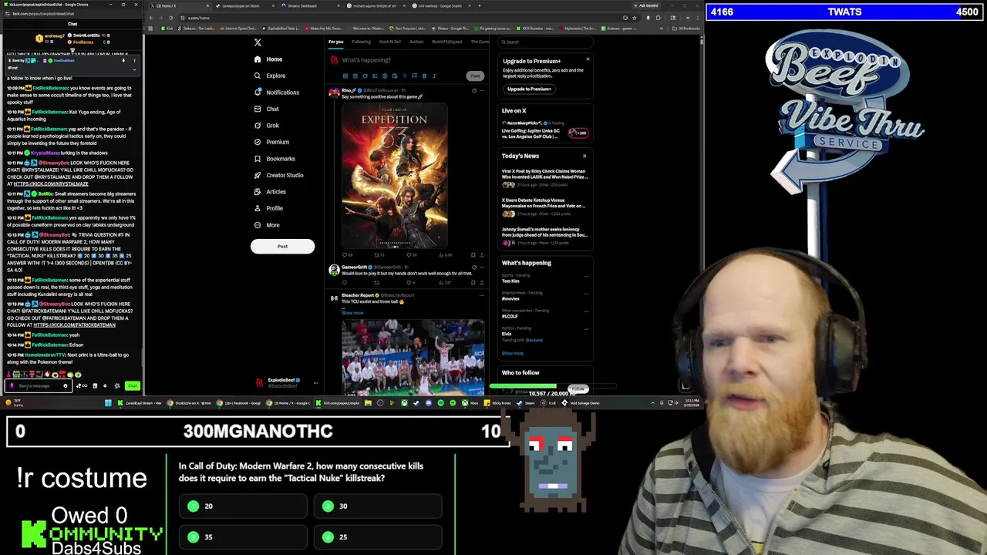This screenshot has height=555, width=987.
Task: Click Send a message field in Kick chat
Action: (x=37, y=385)
